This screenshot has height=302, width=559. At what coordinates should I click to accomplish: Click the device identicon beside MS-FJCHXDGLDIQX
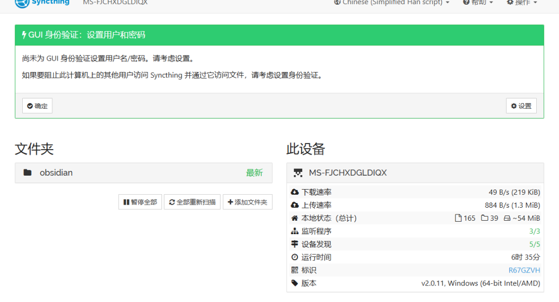[x=298, y=173]
